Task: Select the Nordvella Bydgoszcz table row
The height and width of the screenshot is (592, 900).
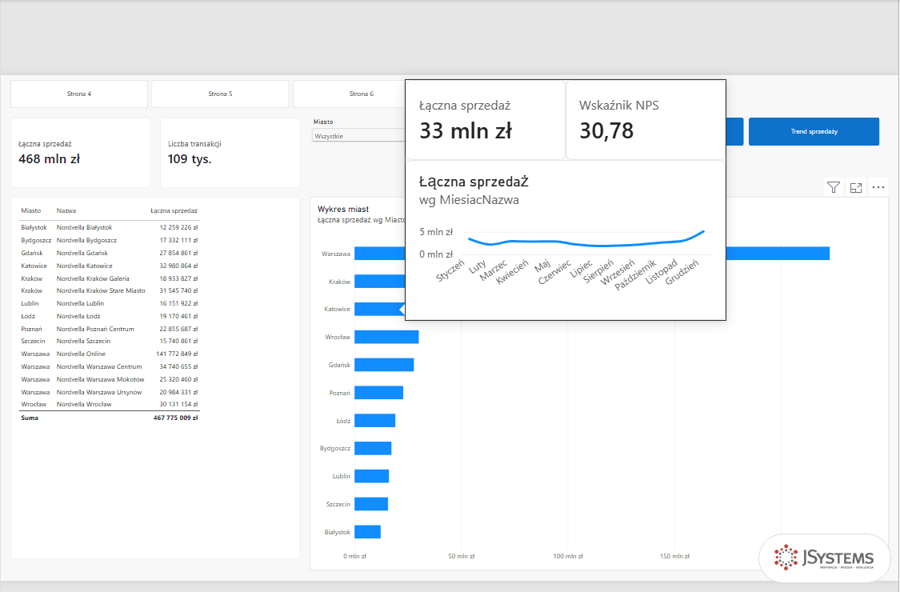Action: (109, 240)
